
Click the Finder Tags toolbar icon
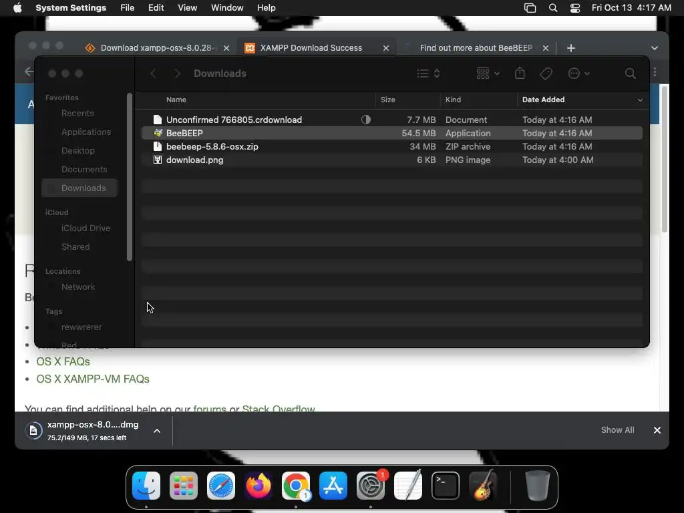coord(546,73)
